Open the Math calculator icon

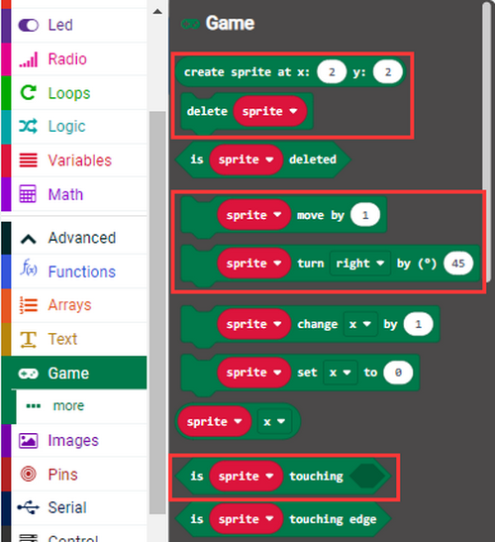(x=28, y=194)
